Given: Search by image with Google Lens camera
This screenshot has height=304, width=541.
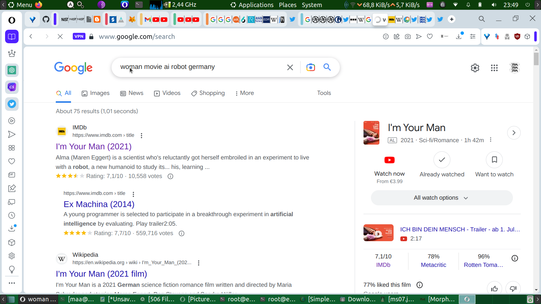Looking at the screenshot, I should tap(310, 67).
